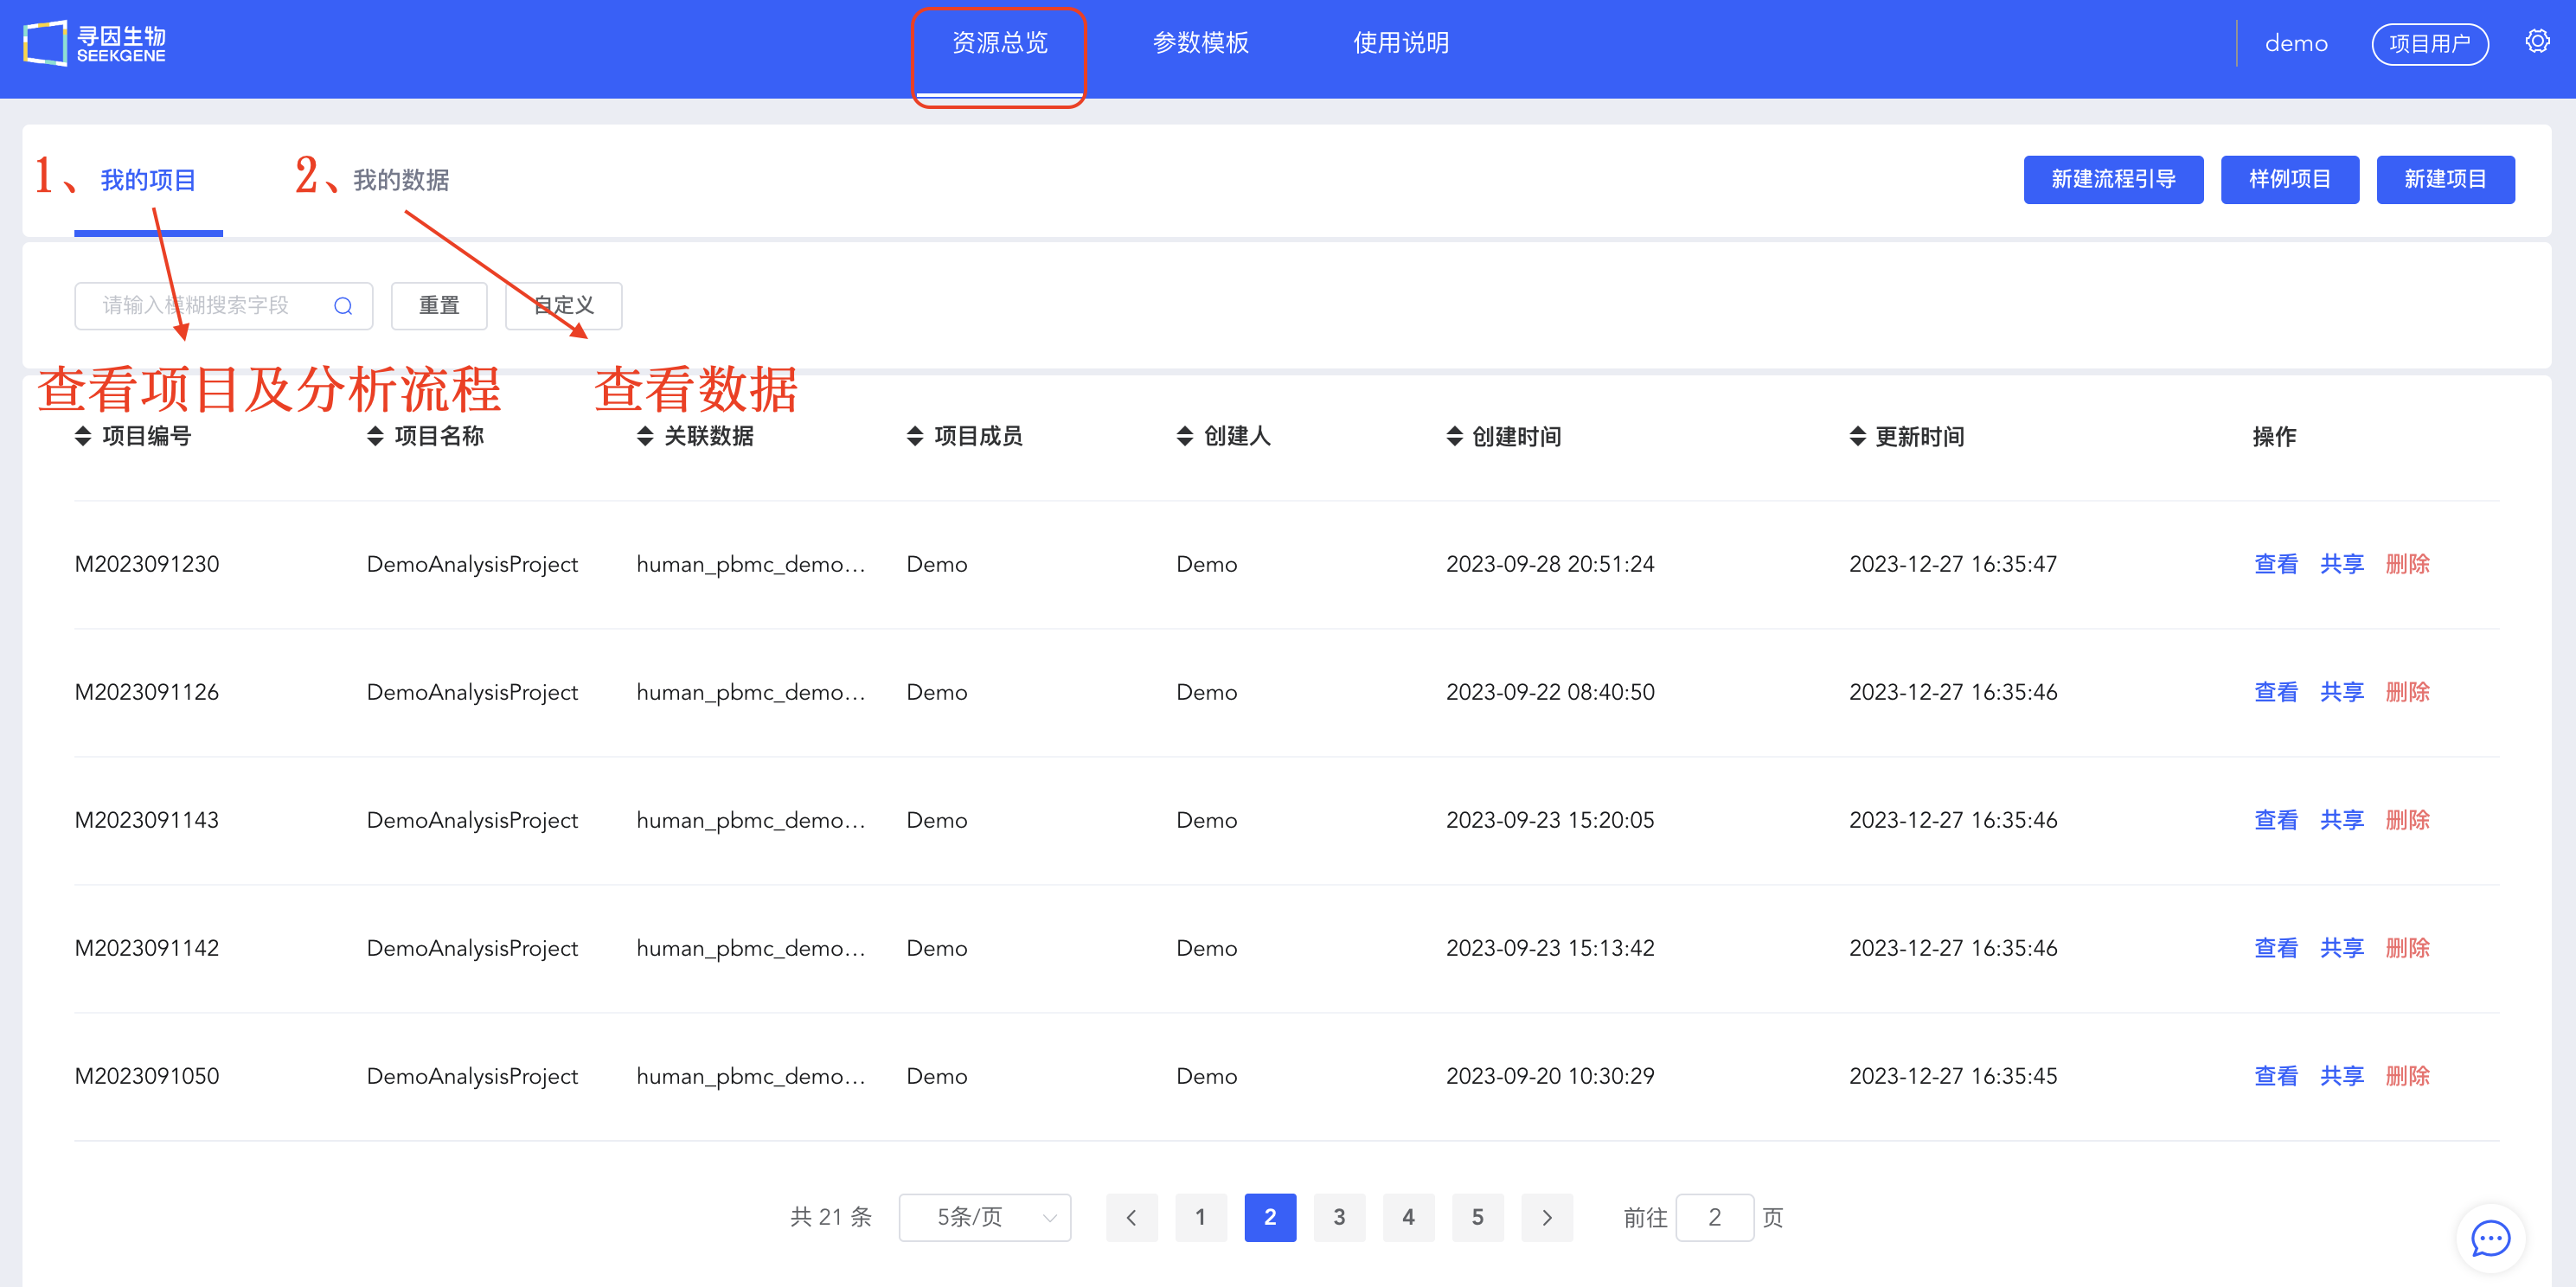Sort by 创建时间 column arrows
2576x1287 pixels.
tap(1455, 436)
